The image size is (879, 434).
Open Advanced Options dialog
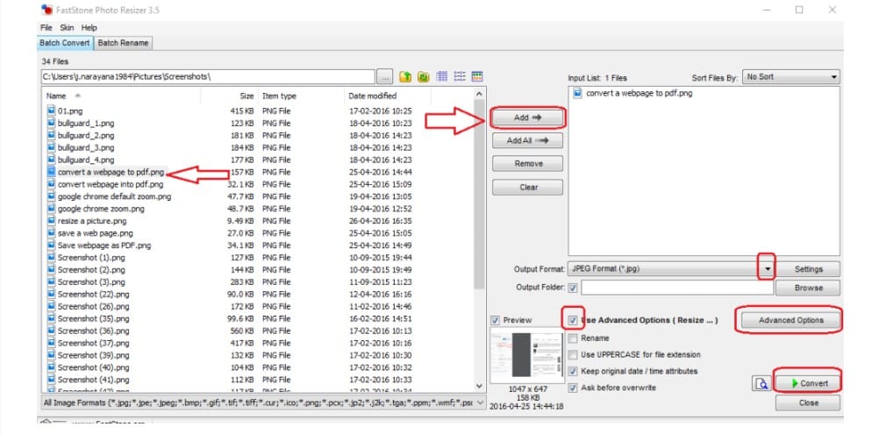791,320
